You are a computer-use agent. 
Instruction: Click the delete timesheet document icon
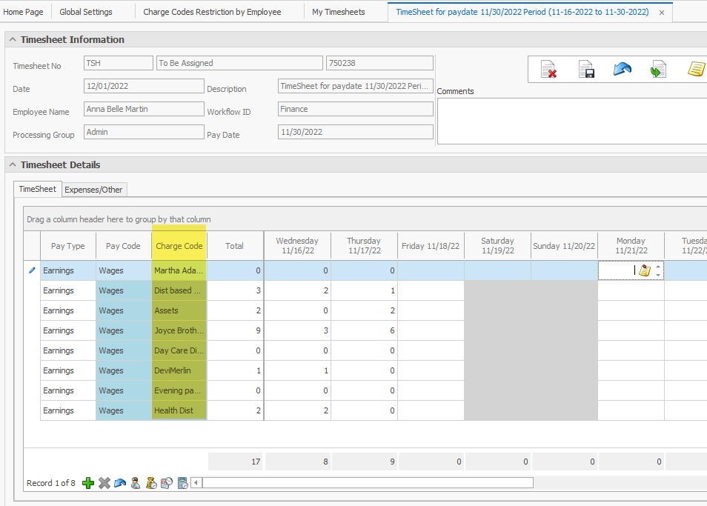point(548,70)
